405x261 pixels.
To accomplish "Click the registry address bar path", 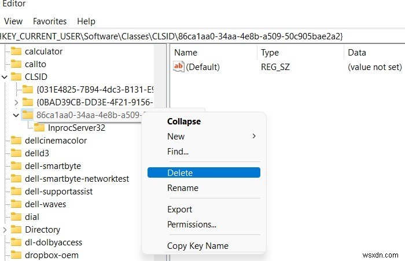I will click(x=174, y=36).
